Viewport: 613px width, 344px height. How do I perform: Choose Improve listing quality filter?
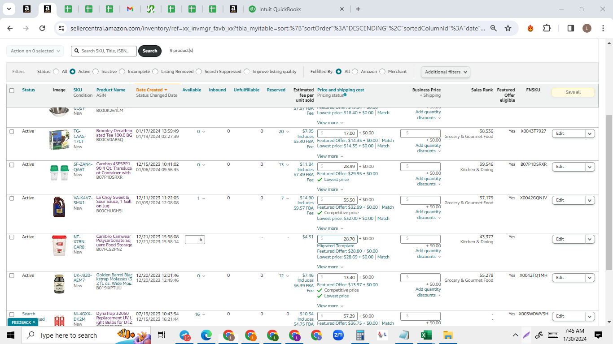pos(246,72)
